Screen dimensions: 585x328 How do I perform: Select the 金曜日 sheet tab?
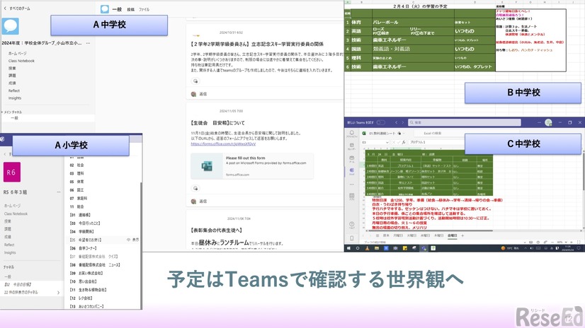tap(452, 235)
